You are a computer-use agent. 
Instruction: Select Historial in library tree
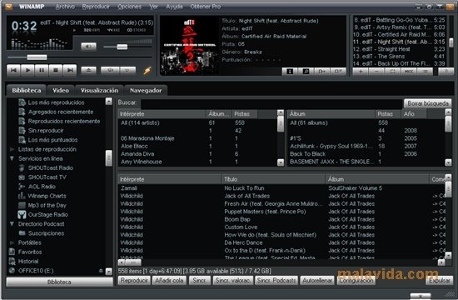pyautogui.click(x=28, y=262)
